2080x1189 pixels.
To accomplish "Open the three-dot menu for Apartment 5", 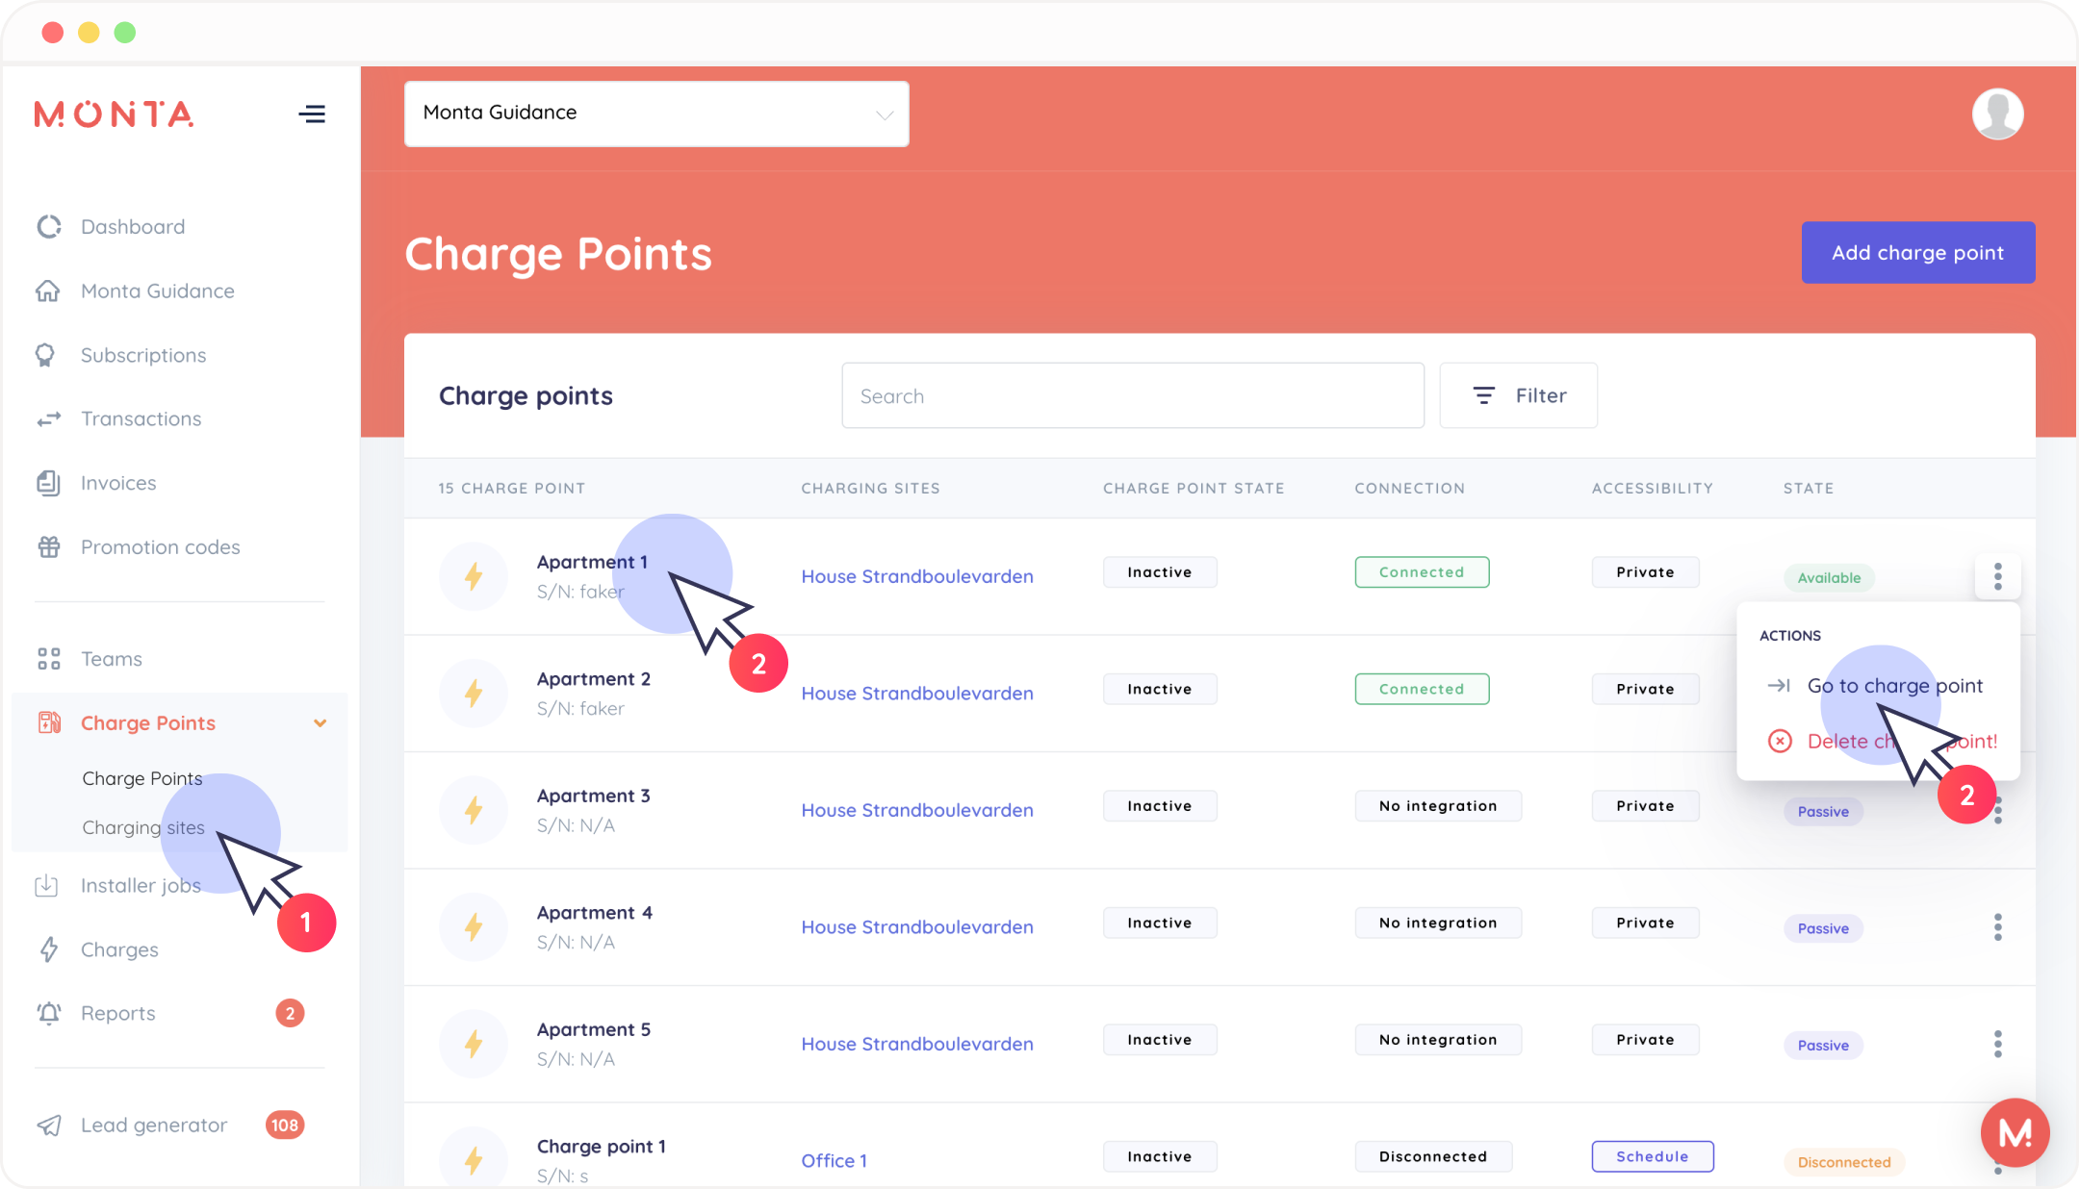I will click(x=1998, y=1044).
